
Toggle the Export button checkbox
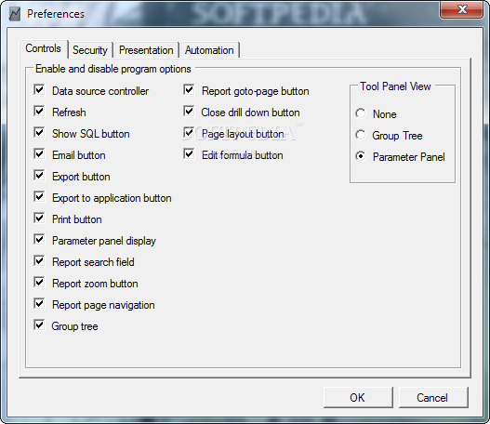point(39,176)
